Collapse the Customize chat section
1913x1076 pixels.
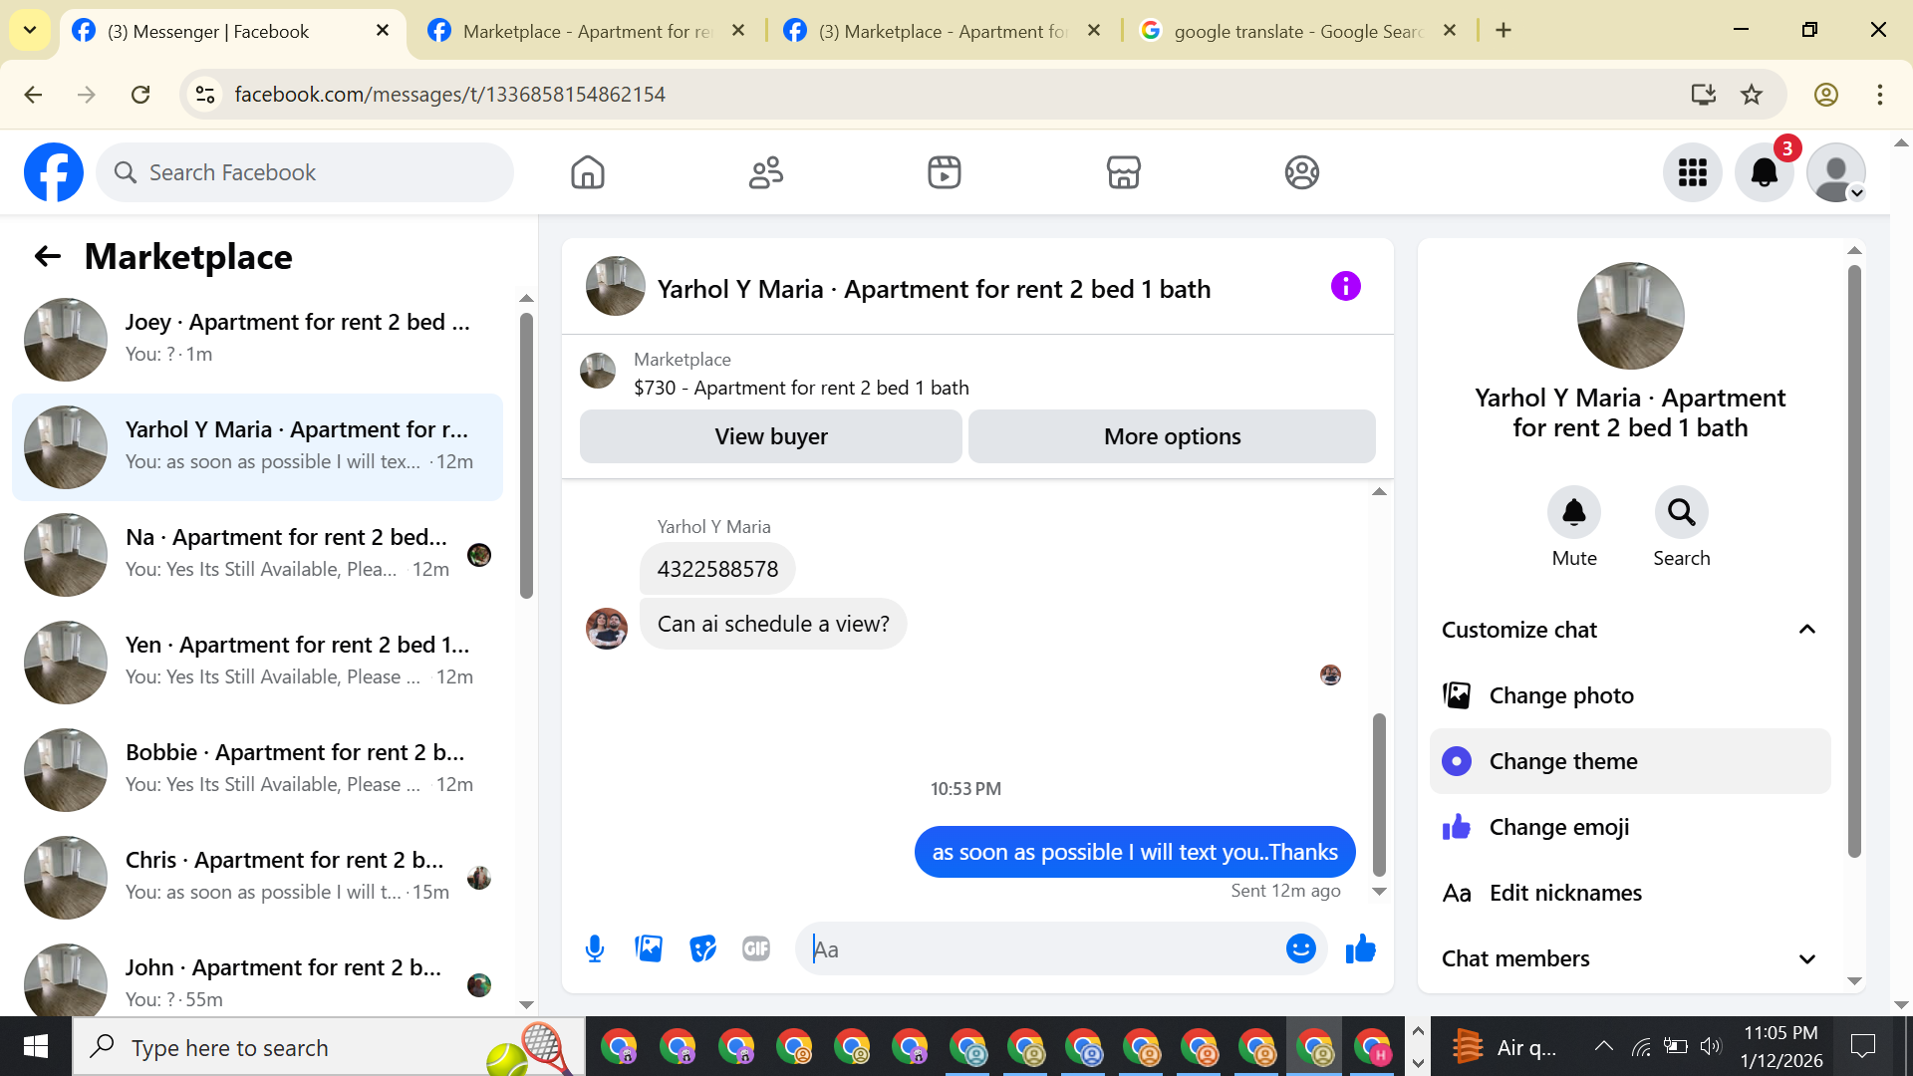(1806, 630)
